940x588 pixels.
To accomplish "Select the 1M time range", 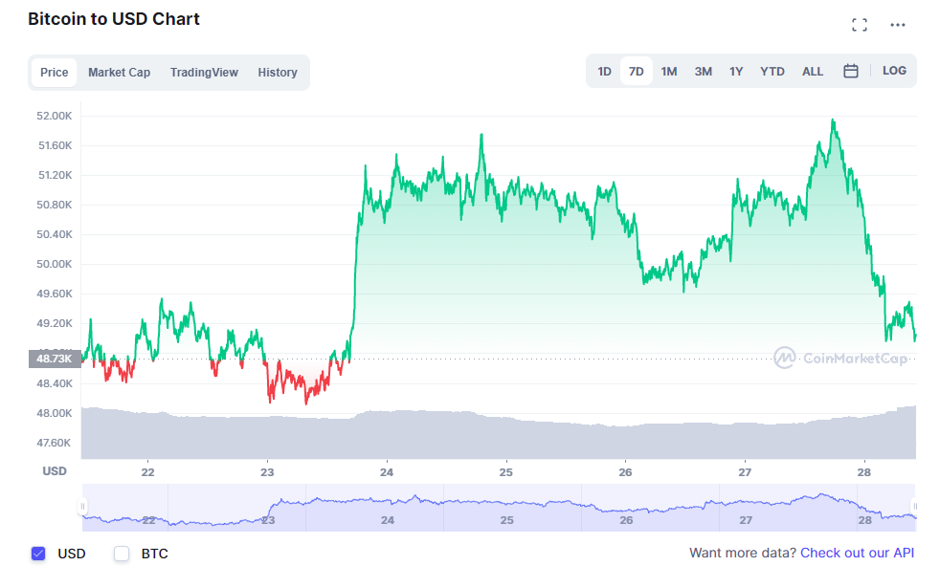I will [669, 70].
